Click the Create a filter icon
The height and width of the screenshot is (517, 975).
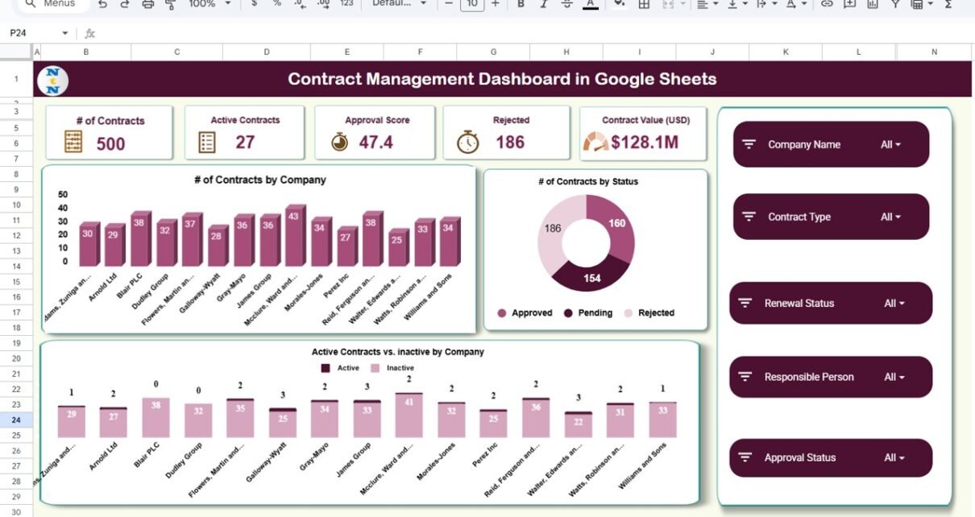coord(894,4)
